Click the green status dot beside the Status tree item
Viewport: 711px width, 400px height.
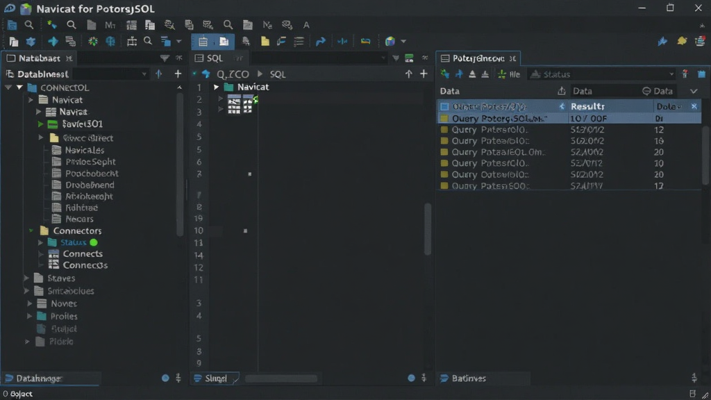[x=94, y=242]
